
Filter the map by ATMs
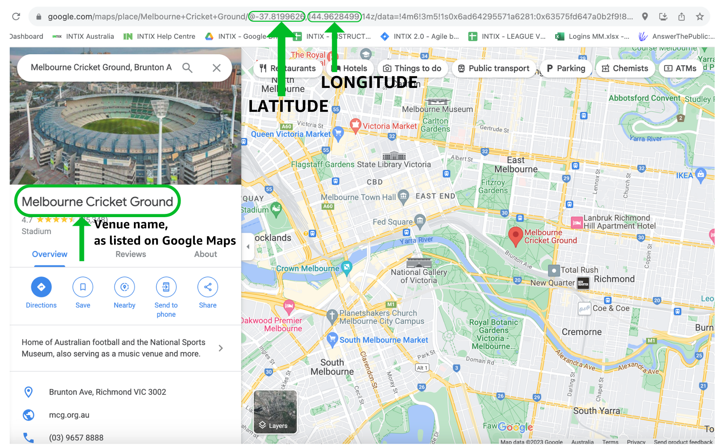pos(681,68)
